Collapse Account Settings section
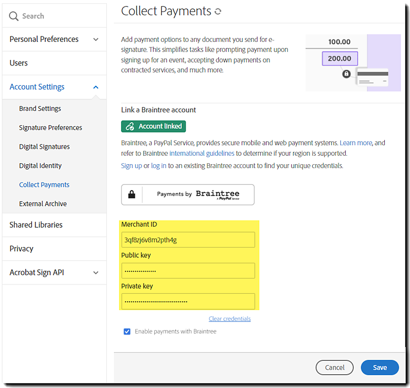 pos(96,87)
